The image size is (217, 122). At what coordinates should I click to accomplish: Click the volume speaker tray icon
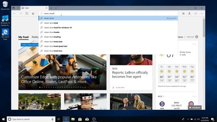click(x=198, y=119)
